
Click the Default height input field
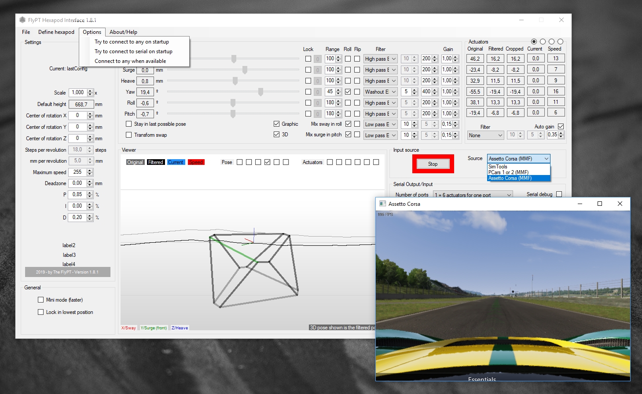click(x=81, y=105)
